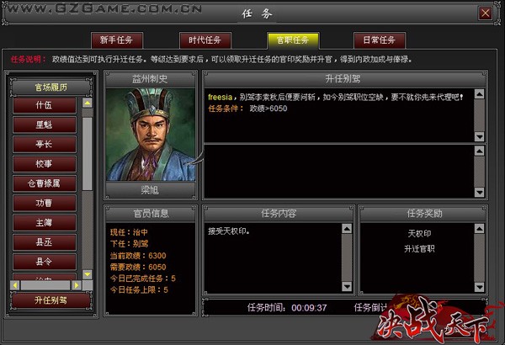Click the up arrow in the 任务奖励 panel
Image resolution: width=505 pixels, height=345 pixels.
[480, 229]
